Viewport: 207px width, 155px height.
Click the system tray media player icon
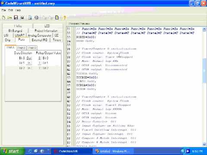188,151
